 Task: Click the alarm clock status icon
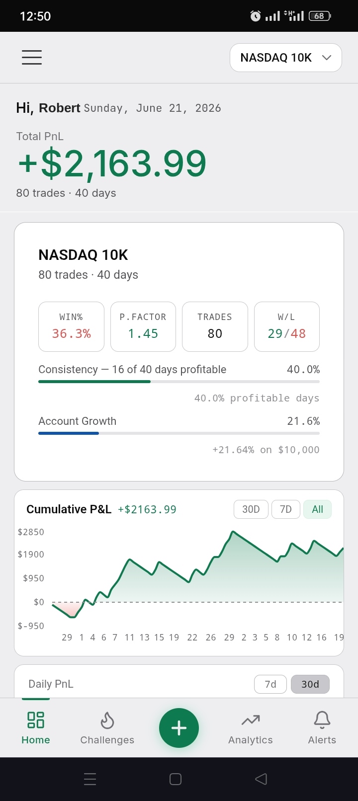(256, 16)
